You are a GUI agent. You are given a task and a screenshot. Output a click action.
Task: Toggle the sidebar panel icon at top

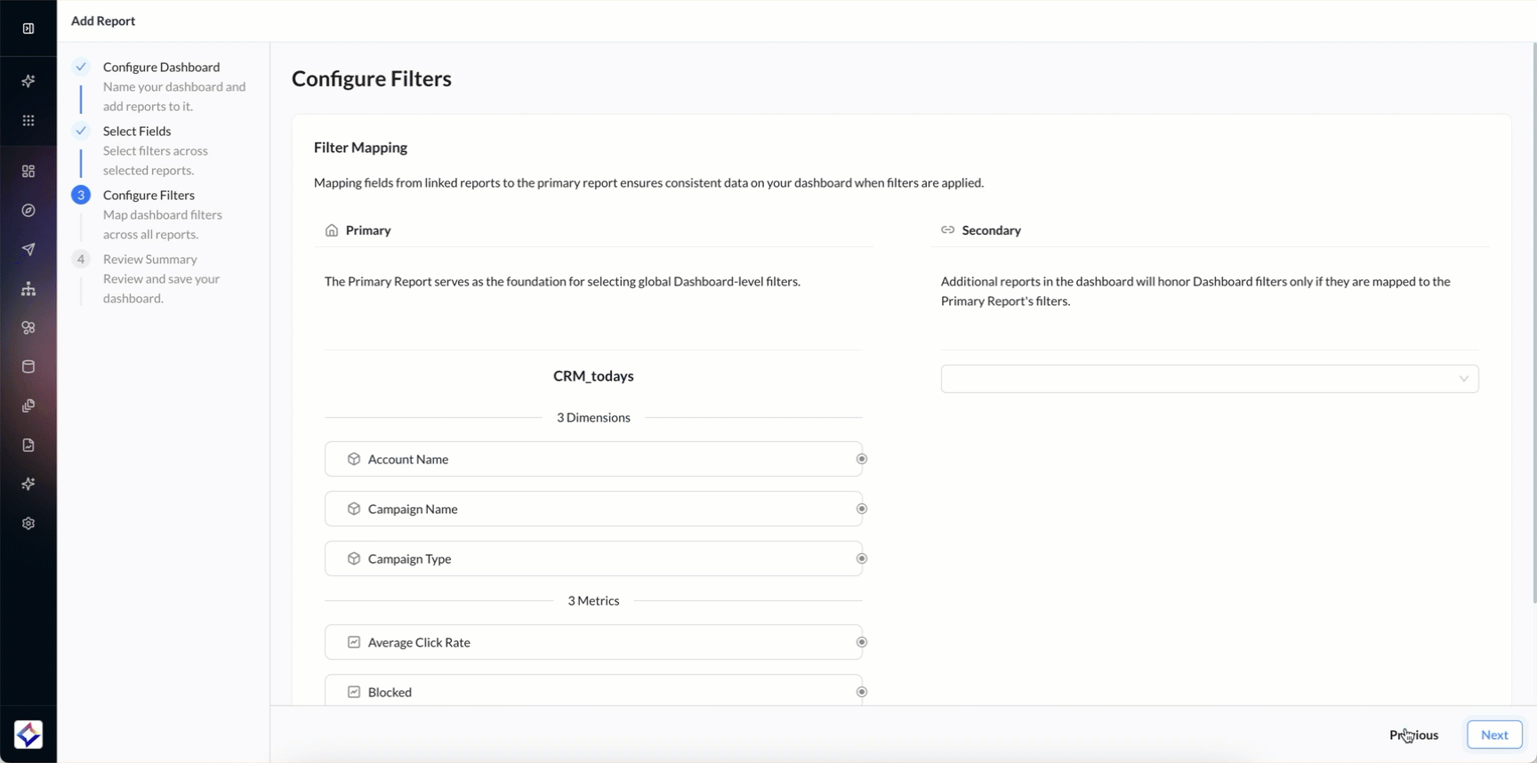click(x=28, y=28)
